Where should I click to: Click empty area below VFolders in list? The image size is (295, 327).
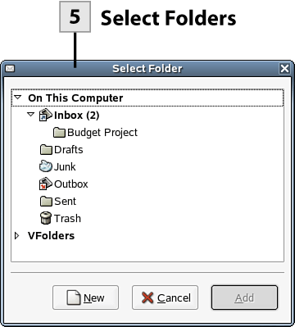(x=147, y=252)
